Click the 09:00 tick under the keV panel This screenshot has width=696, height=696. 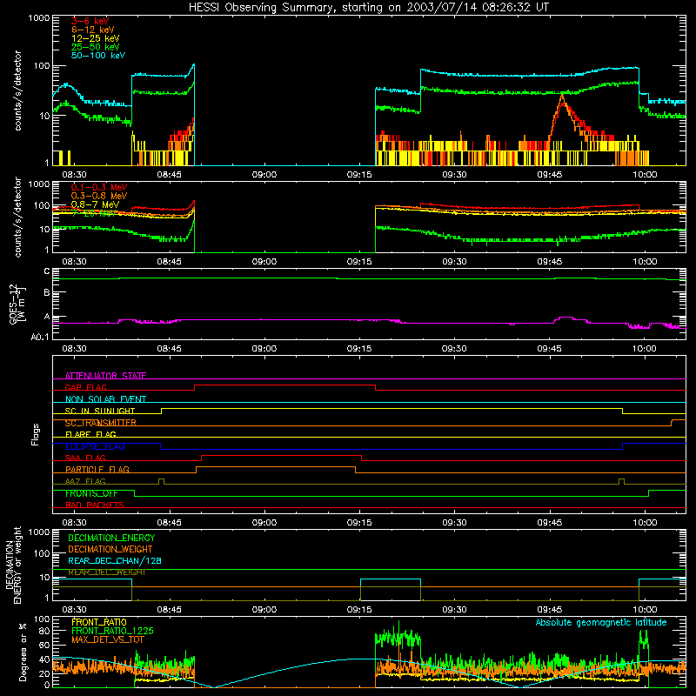click(x=264, y=175)
